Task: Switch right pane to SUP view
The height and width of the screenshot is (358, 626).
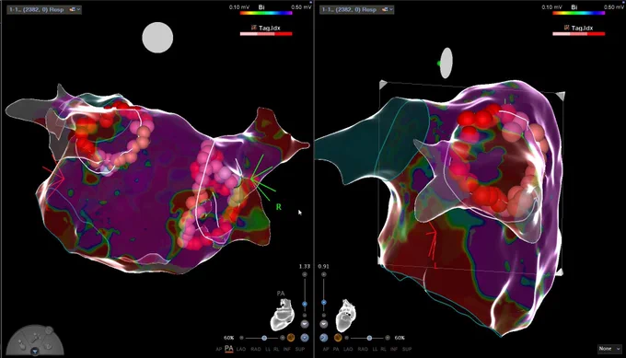Action: coord(407,349)
